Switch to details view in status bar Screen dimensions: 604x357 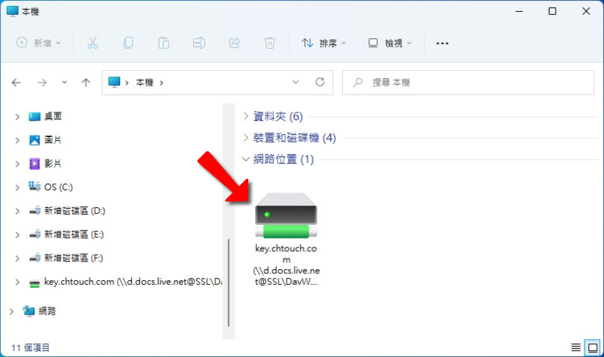[x=576, y=348]
